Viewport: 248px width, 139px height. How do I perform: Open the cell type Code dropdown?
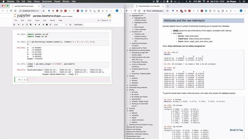[60, 25]
